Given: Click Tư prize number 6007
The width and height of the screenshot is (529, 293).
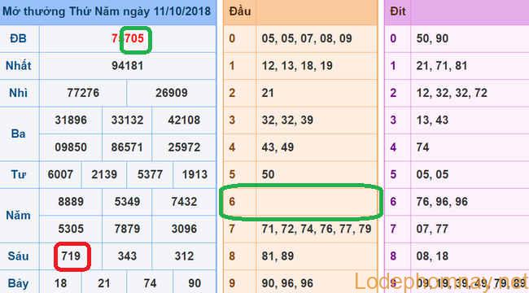Looking at the screenshot, I should pyautogui.click(x=60, y=174).
